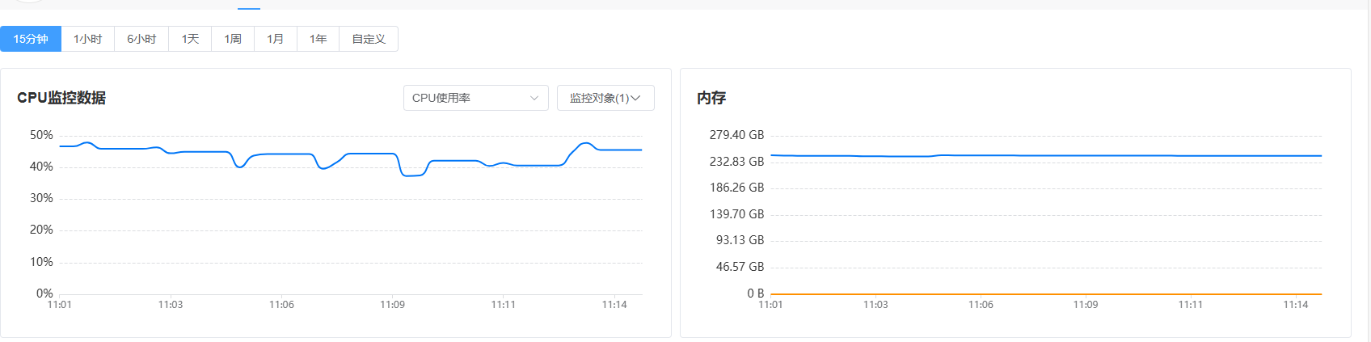1371x342 pixels.
Task: Click the 11:06 tick on CPU chart
Action: tap(281, 305)
